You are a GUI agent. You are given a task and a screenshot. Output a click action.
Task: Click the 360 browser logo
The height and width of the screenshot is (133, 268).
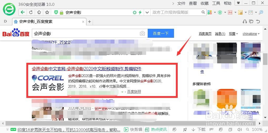point(9,9)
